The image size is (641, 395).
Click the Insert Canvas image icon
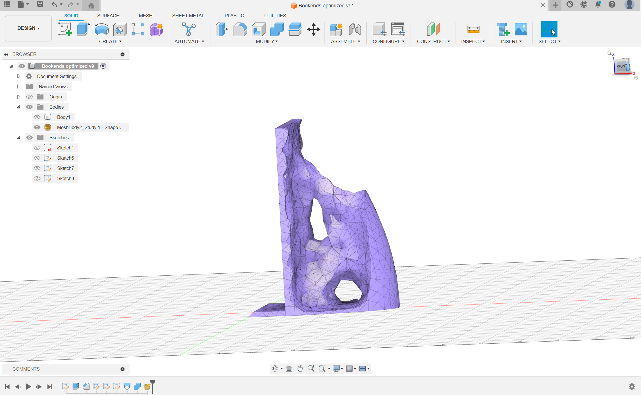click(x=521, y=29)
